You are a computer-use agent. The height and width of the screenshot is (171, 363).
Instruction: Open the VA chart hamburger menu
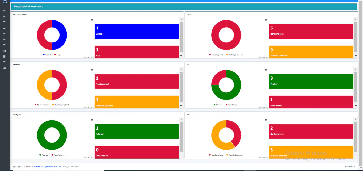pyautogui.click(x=266, y=70)
